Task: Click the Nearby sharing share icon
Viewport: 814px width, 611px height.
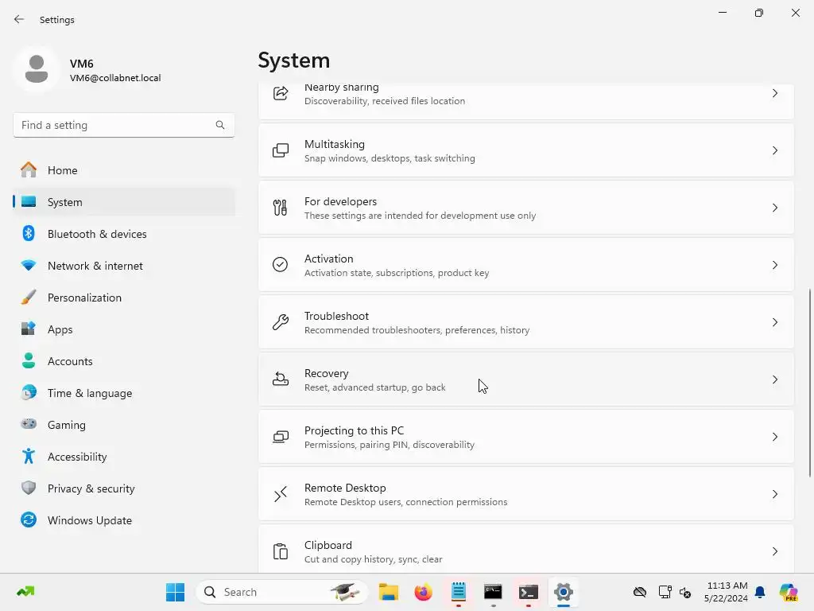Action: click(281, 94)
